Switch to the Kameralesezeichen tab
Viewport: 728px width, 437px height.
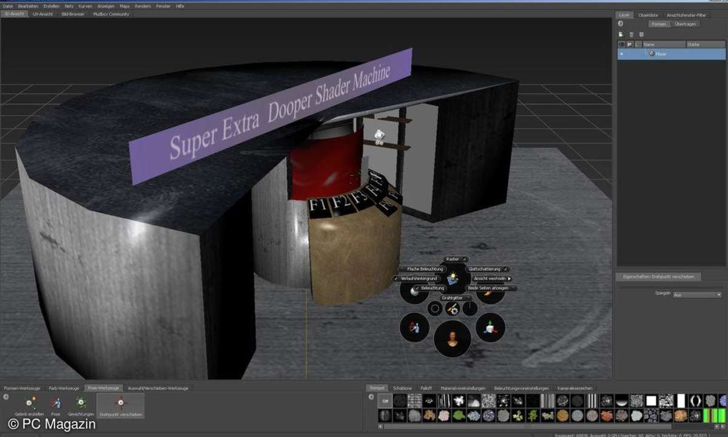point(576,388)
